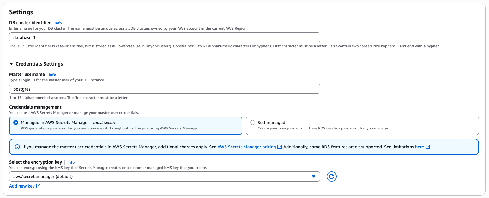This screenshot has width=489, height=198.
Task: Open the AWS Secrets Manager pricing link
Action: click(x=246, y=147)
